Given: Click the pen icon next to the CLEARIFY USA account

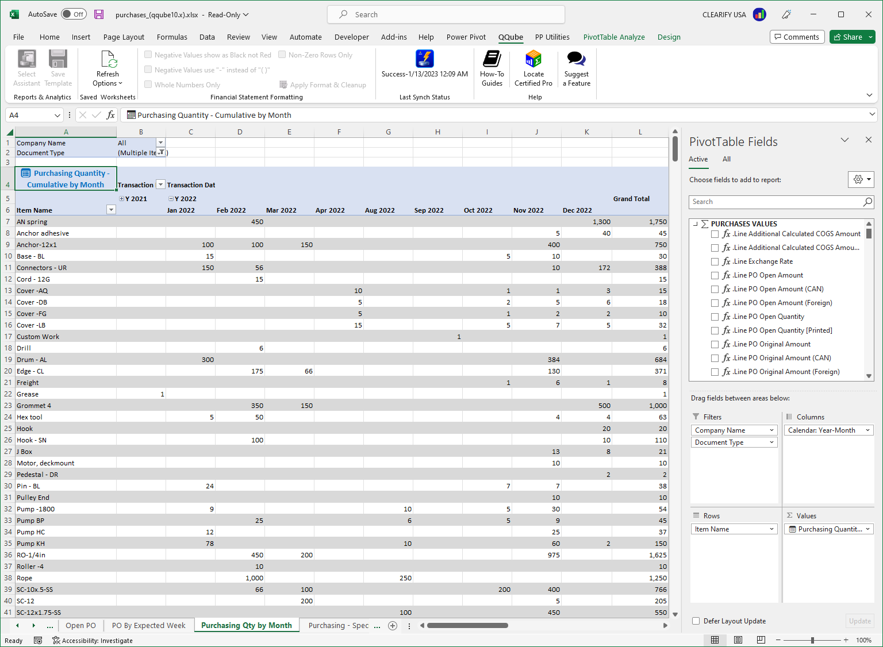Looking at the screenshot, I should [786, 14].
